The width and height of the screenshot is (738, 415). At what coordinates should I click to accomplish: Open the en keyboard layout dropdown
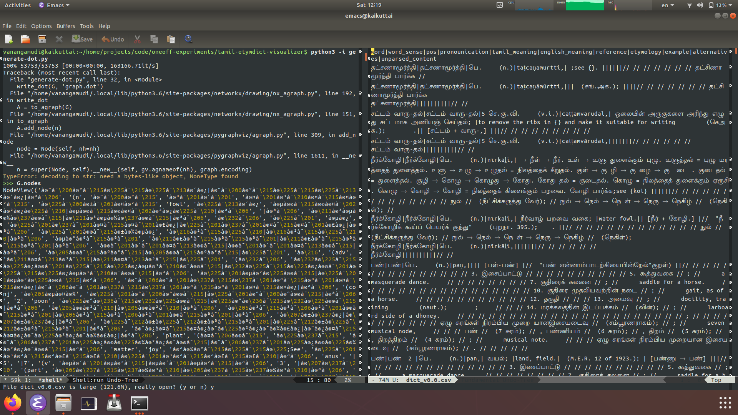tap(668, 5)
